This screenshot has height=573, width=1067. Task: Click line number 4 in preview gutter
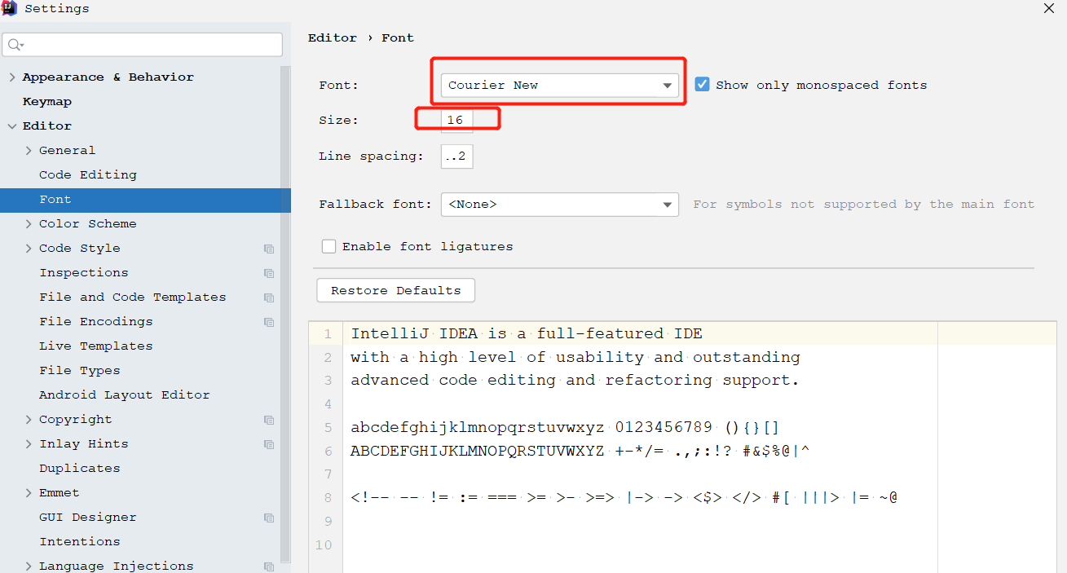click(328, 403)
